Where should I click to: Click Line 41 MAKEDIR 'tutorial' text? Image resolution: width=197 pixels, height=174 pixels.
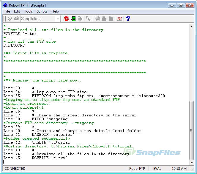pyautogui.click(x=53, y=135)
